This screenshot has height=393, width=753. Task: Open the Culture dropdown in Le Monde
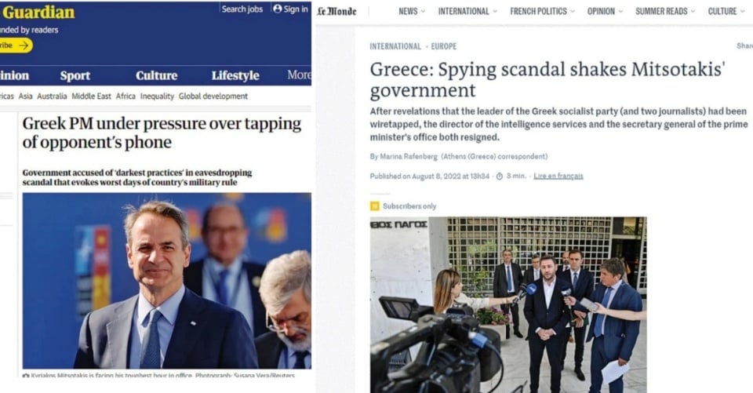click(726, 11)
